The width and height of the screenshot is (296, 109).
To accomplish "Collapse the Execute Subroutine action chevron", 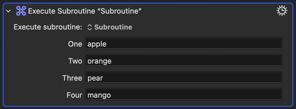I will click(x=8, y=11).
